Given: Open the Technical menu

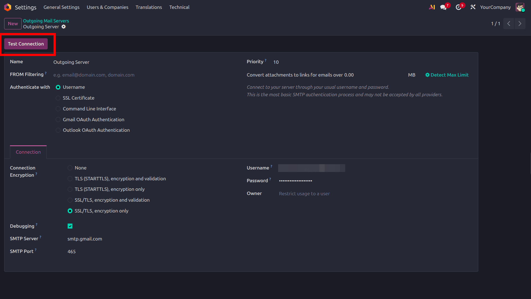Looking at the screenshot, I should pos(179,7).
